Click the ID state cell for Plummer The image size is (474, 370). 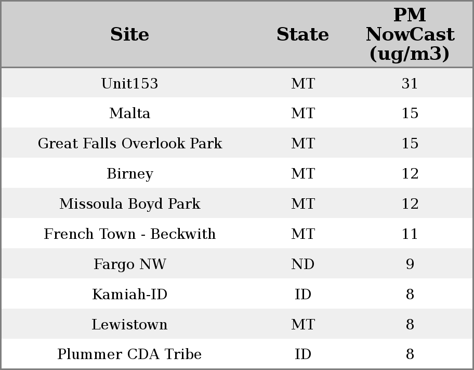tap(302, 354)
